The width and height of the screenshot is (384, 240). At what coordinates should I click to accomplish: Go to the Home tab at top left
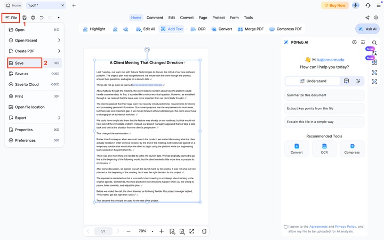point(14,5)
